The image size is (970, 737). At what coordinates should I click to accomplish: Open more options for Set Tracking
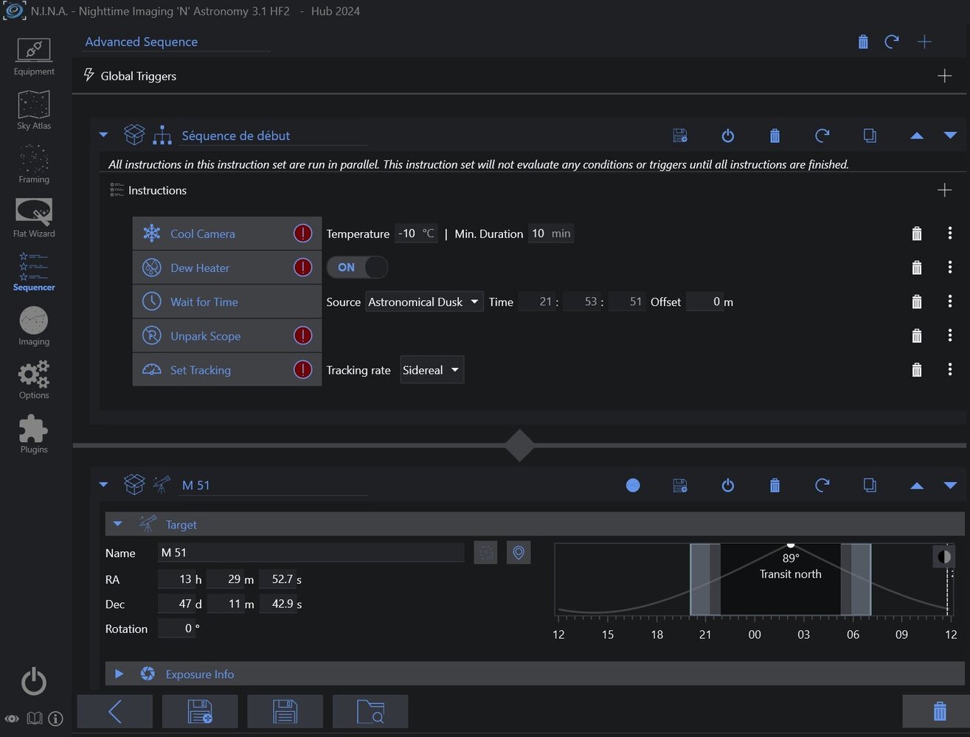(x=950, y=369)
